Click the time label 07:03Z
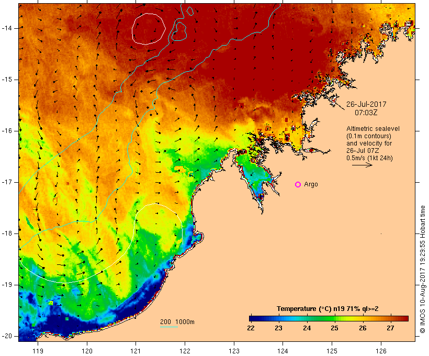429x356 pixels. tap(366, 113)
